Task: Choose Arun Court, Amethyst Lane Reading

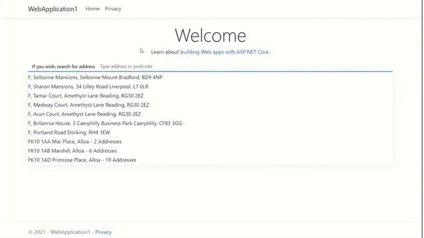Action: pos(210,114)
